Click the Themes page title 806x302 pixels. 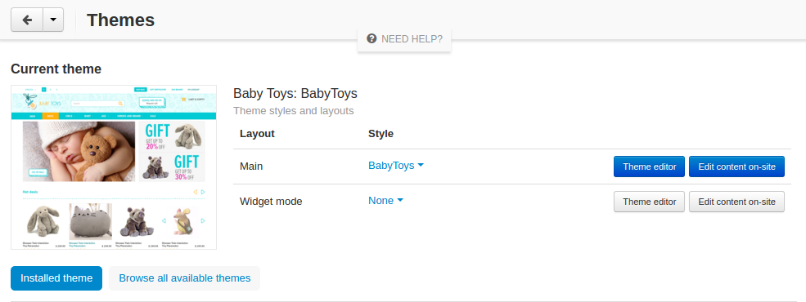(x=121, y=20)
